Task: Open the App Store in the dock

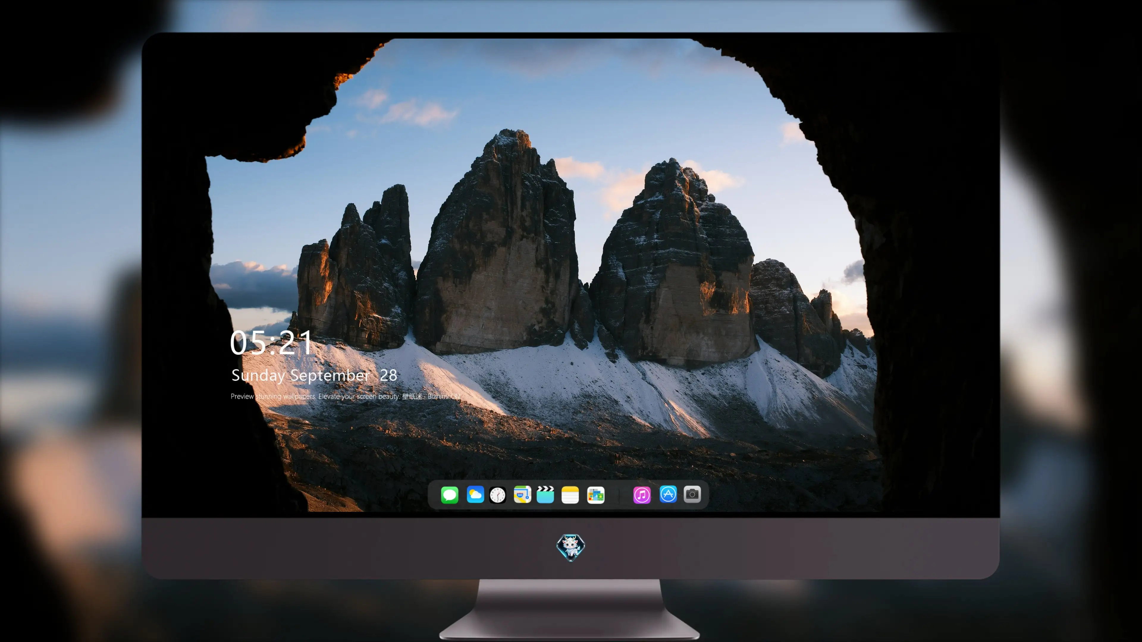Action: [x=668, y=494]
